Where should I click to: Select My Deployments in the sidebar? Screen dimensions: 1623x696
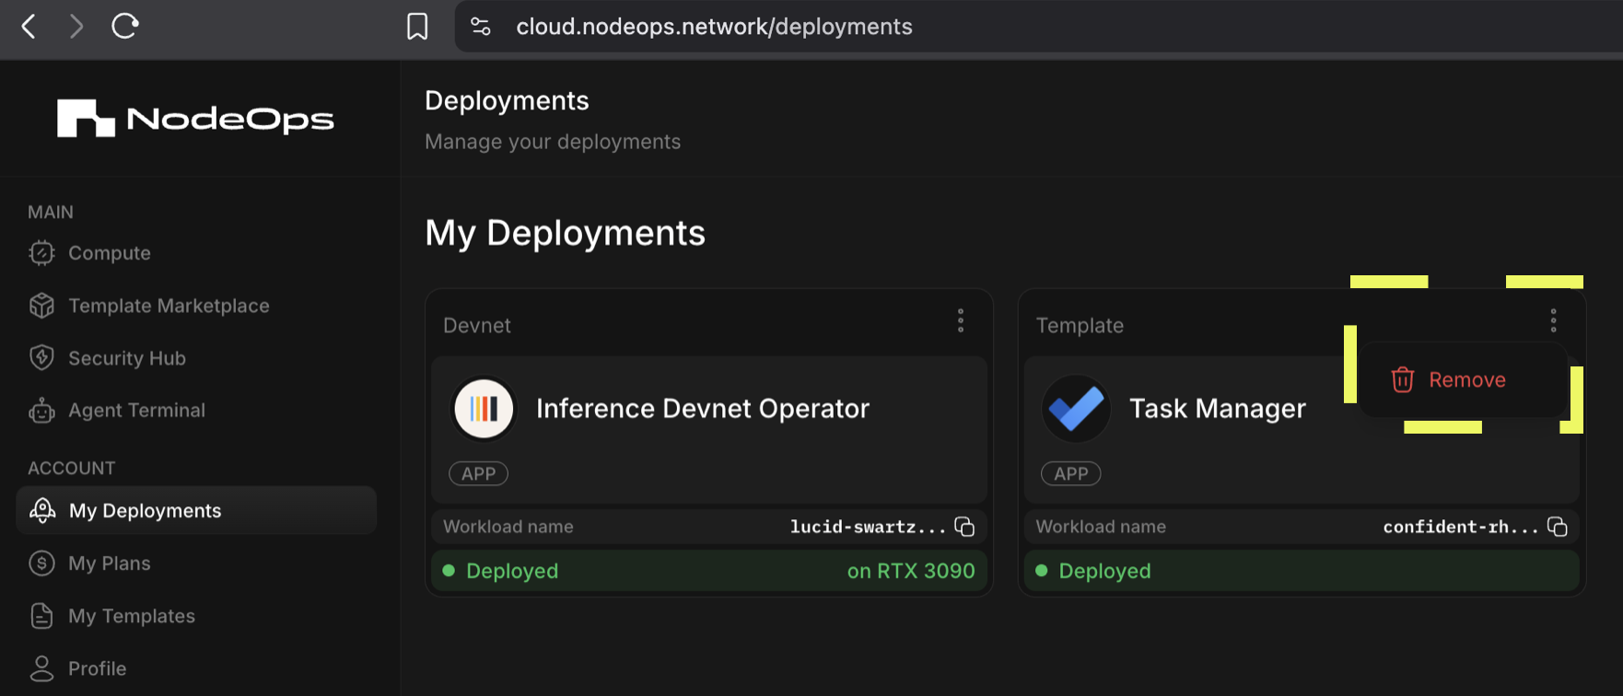(x=145, y=511)
